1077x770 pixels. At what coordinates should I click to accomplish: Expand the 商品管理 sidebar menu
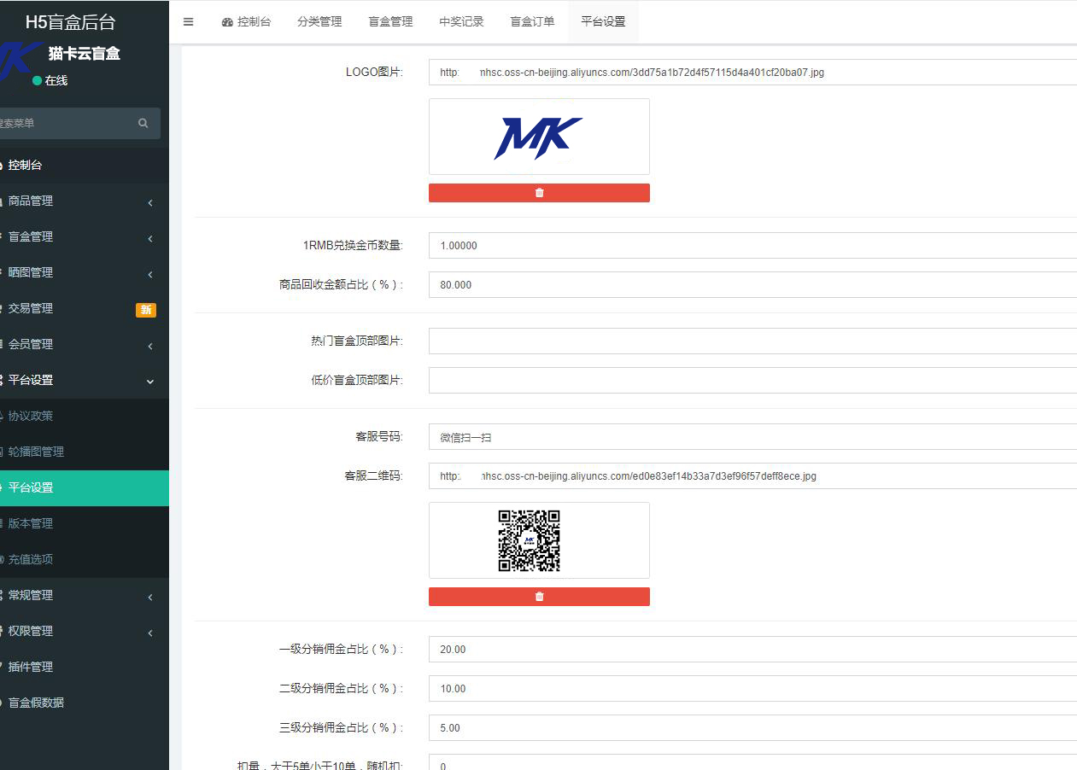(x=85, y=201)
